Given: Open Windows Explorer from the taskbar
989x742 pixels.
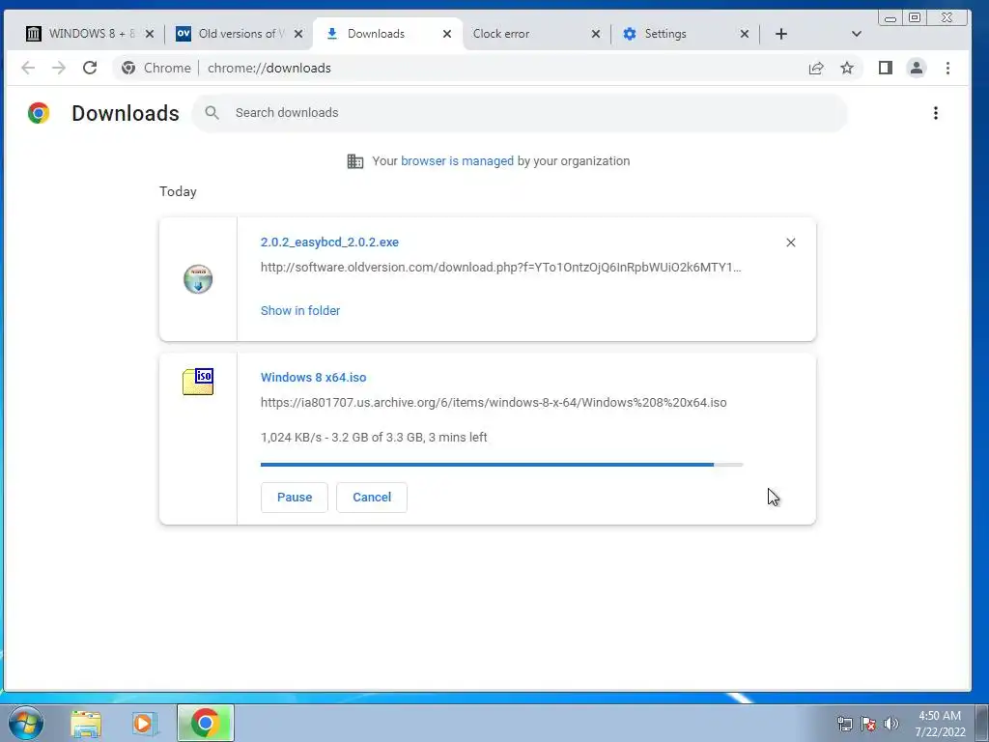Looking at the screenshot, I should click(86, 723).
